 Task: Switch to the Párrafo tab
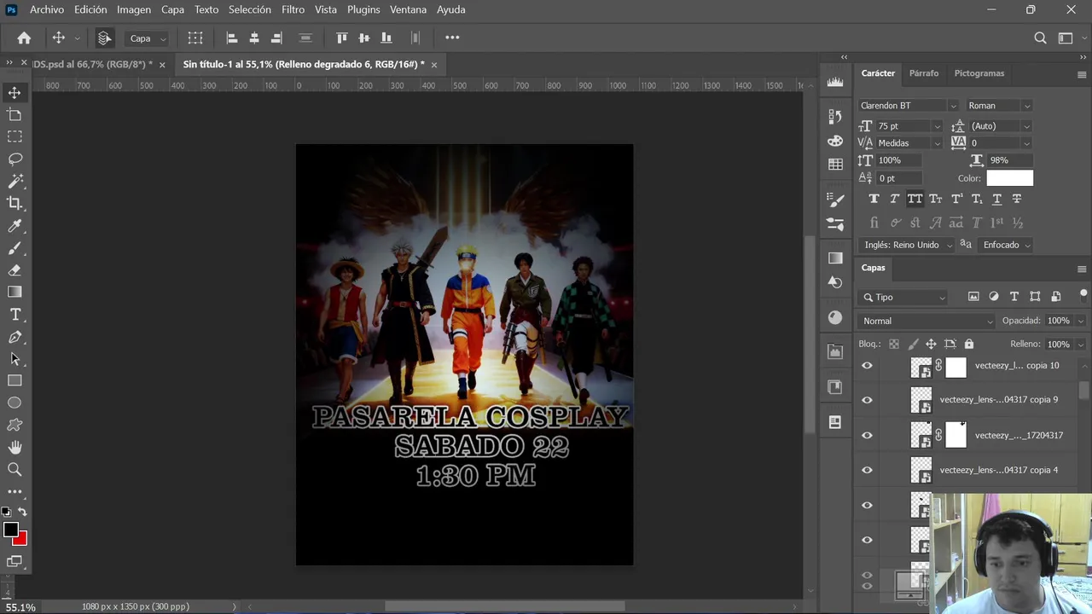click(923, 73)
